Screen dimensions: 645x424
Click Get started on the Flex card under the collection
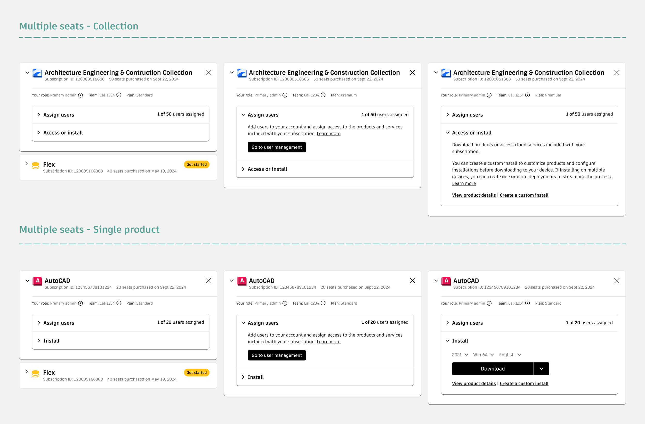(x=197, y=165)
